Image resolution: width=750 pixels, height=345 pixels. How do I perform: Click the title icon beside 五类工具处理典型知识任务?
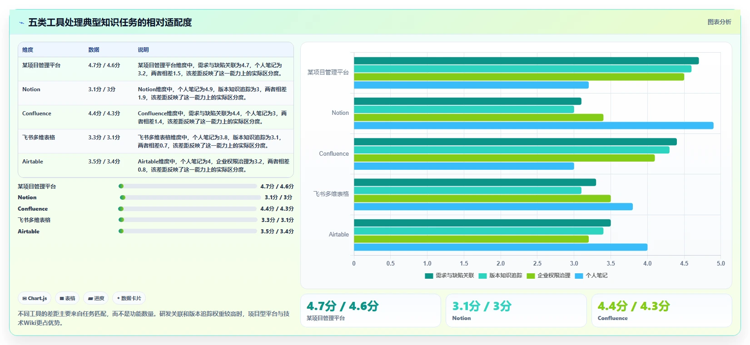pyautogui.click(x=21, y=23)
